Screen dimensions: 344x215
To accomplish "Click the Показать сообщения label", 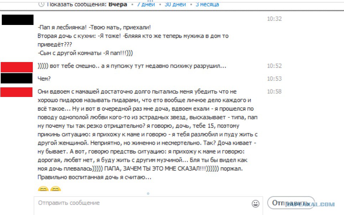I will tap(76, 4).
